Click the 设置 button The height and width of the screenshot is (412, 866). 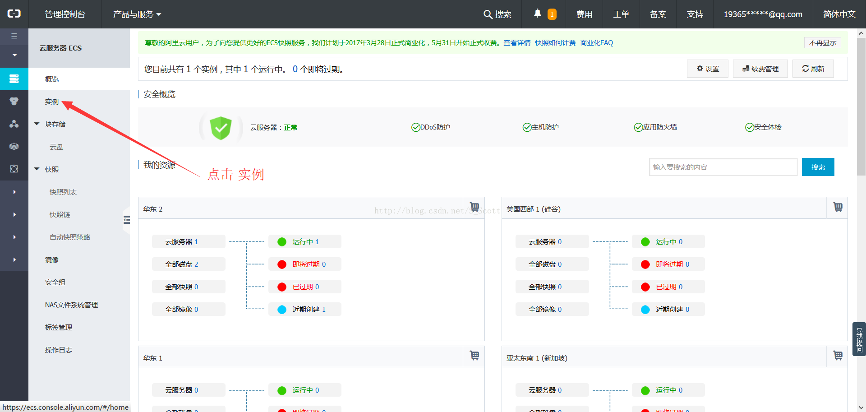click(x=707, y=69)
